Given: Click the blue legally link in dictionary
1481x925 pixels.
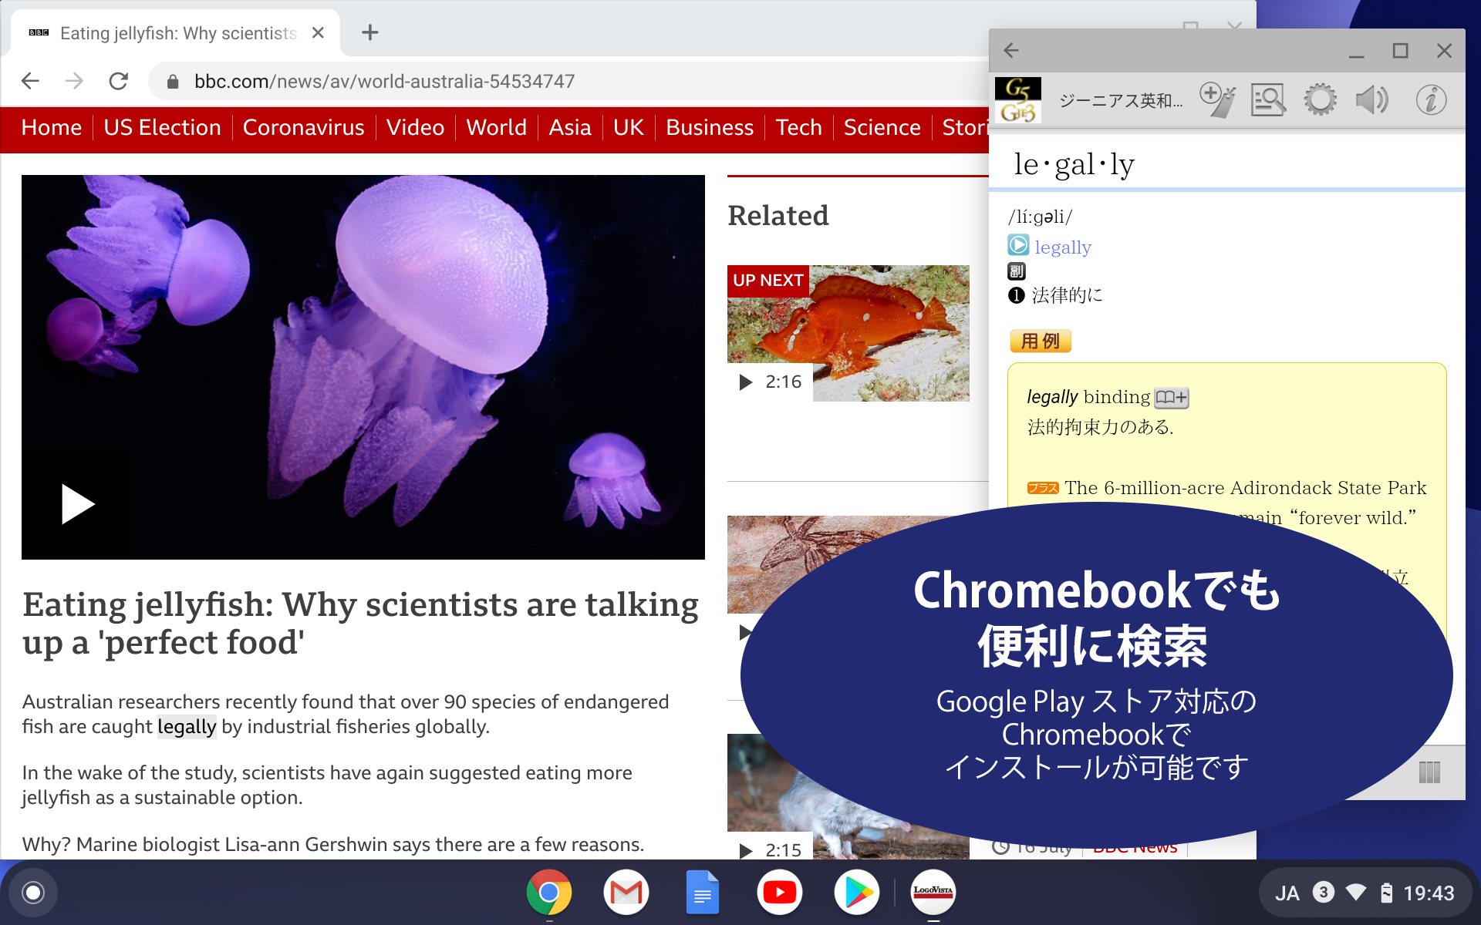Looking at the screenshot, I should click(1063, 247).
